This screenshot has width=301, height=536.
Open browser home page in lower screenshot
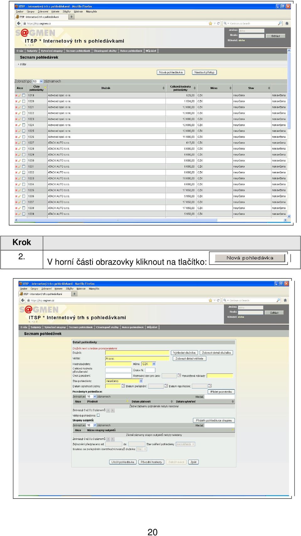(285, 300)
